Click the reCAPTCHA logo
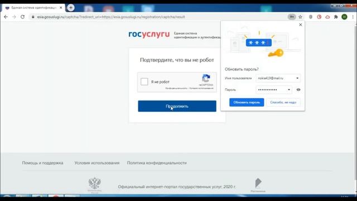This screenshot has height=201, width=357. pos(206,78)
